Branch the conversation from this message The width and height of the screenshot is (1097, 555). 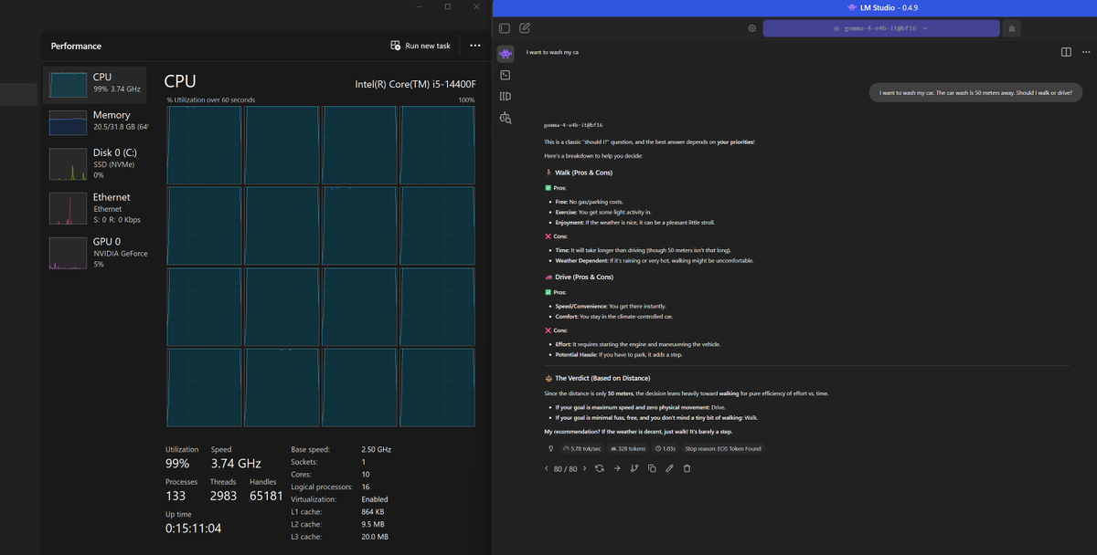[634, 468]
